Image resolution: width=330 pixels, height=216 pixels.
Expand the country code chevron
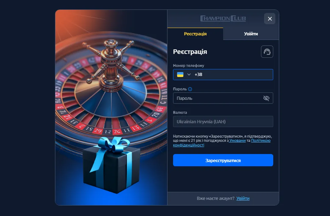click(189, 75)
